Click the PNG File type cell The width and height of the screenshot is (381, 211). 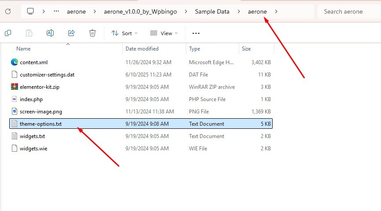pyautogui.click(x=199, y=112)
